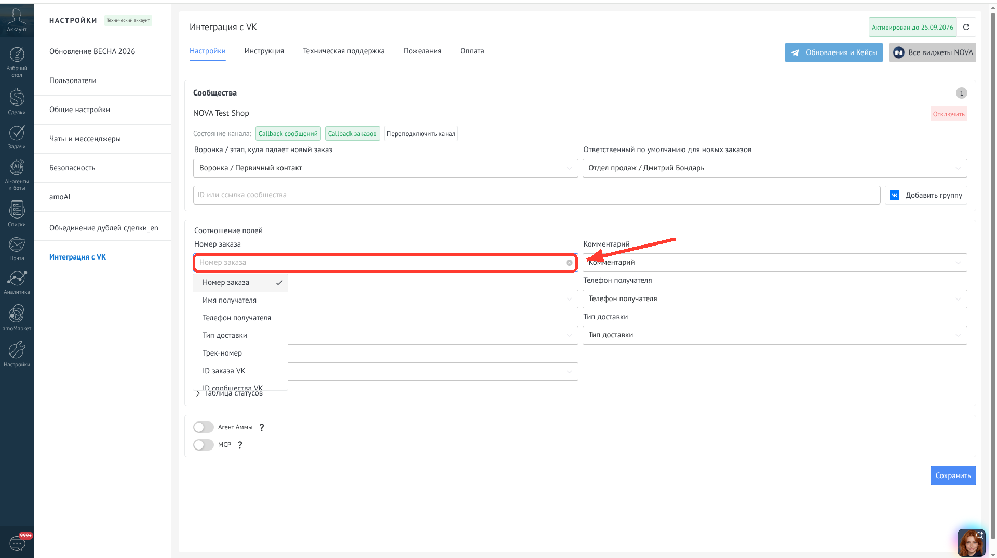The height and width of the screenshot is (558, 997).
Task: Open the Почта mail icon
Action: point(17,249)
